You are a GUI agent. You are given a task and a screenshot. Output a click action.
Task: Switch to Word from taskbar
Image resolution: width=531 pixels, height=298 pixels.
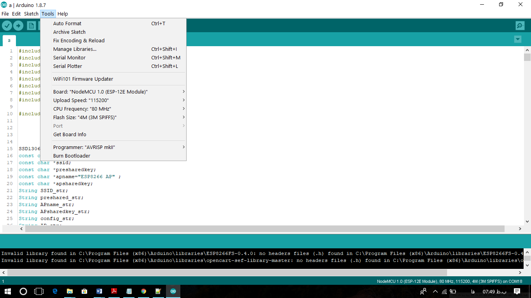(x=99, y=291)
